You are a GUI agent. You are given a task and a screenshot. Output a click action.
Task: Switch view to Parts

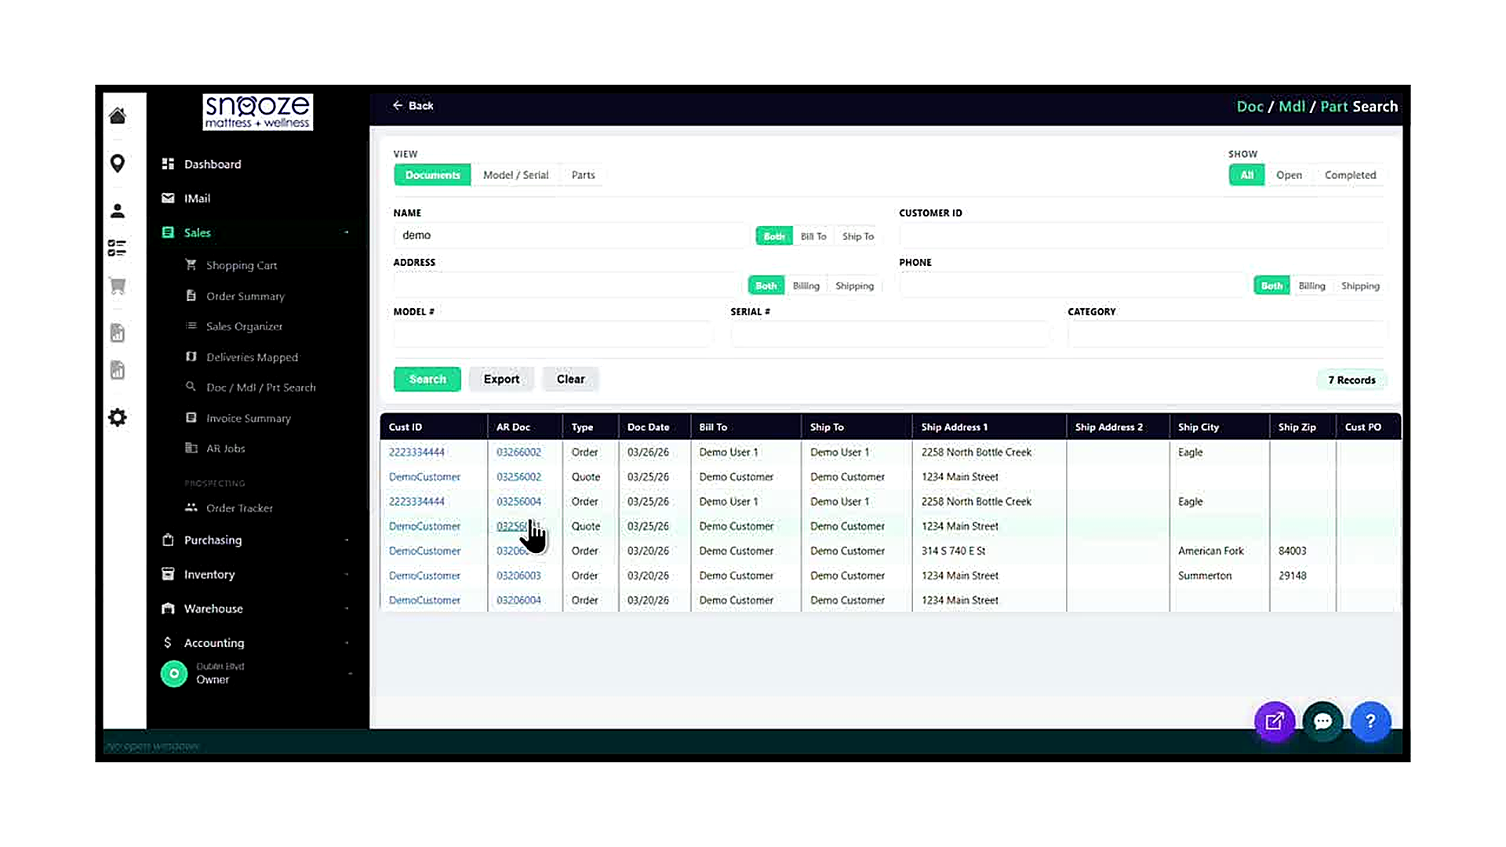[583, 175]
